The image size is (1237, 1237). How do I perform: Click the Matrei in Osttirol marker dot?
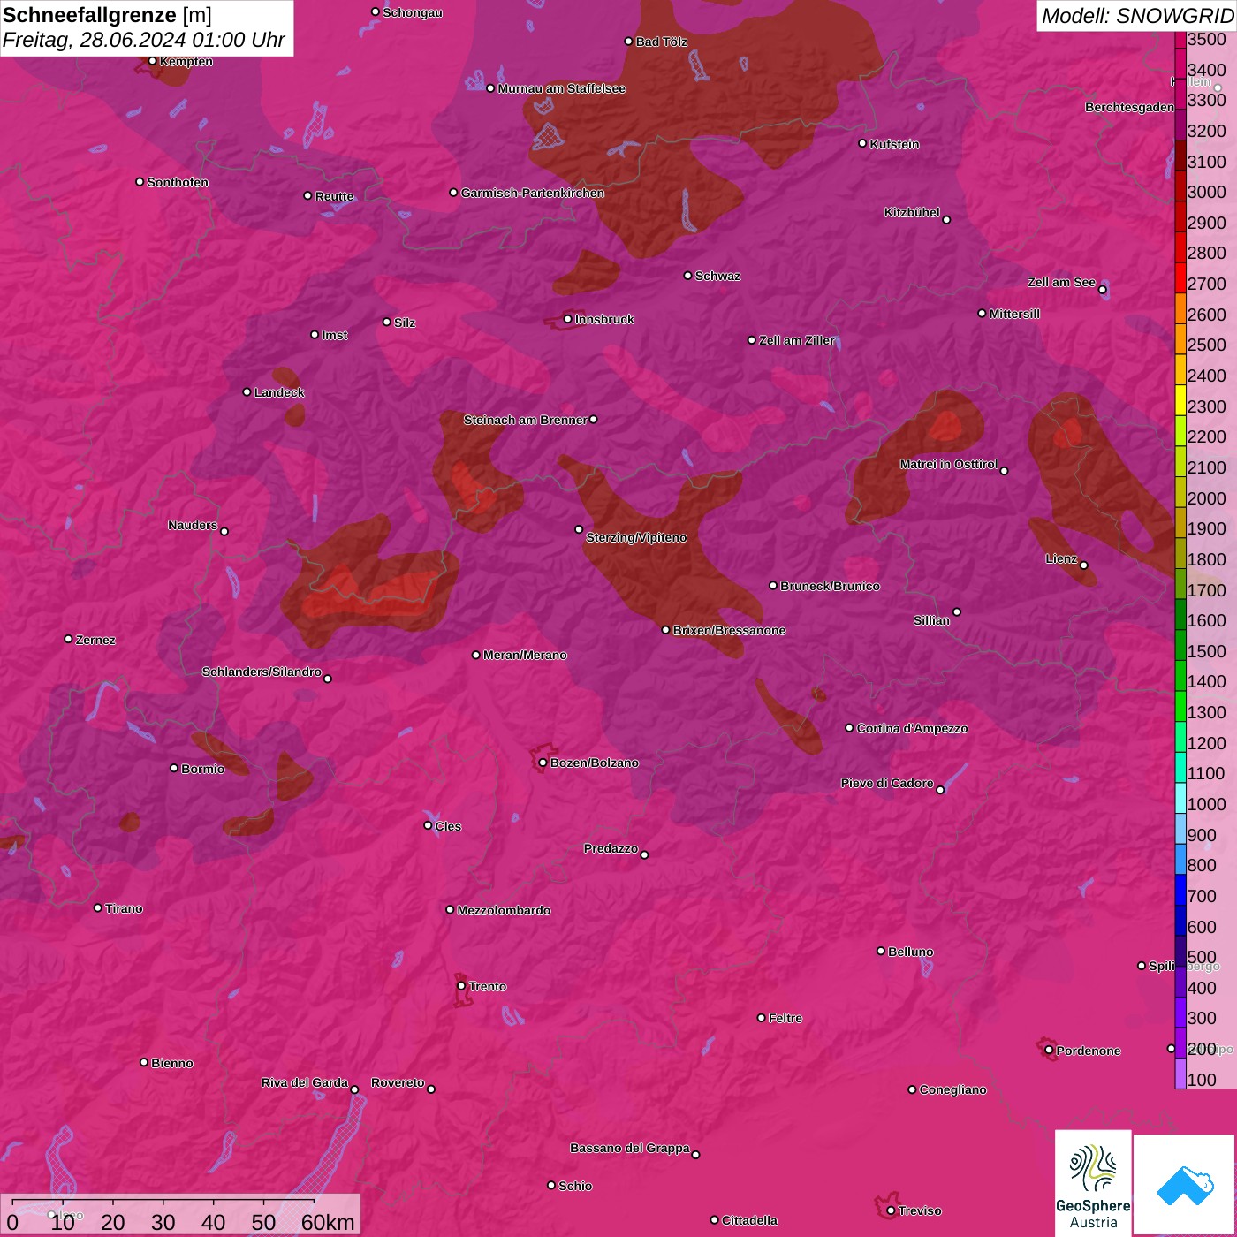tap(1005, 471)
